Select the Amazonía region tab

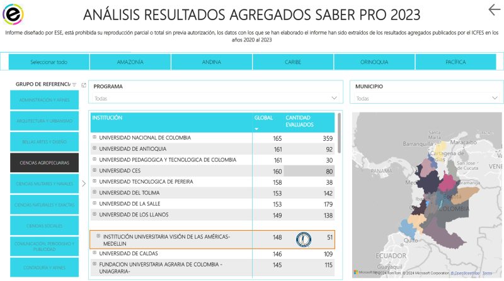130,62
